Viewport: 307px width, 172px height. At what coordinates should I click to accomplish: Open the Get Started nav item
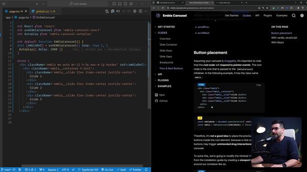pos(232,16)
